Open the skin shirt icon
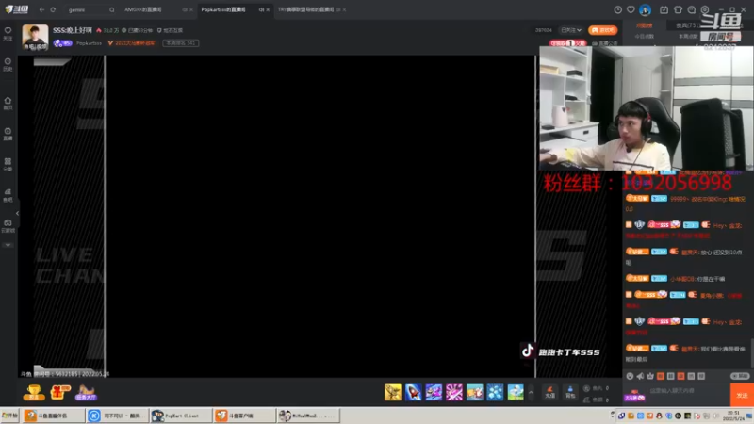Viewport: 754px width, 424px height. click(x=678, y=9)
